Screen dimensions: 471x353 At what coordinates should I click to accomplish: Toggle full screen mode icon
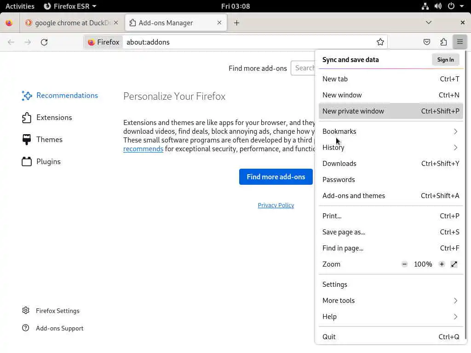tap(454, 264)
